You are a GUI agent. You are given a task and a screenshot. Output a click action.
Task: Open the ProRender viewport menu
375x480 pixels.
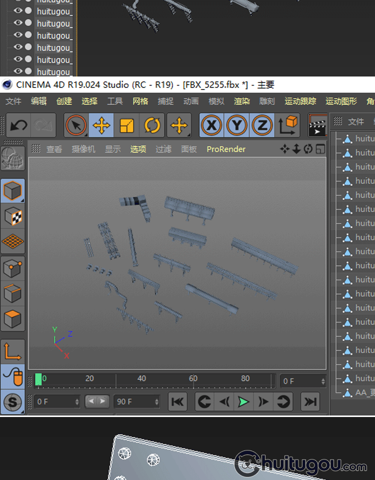tap(226, 149)
